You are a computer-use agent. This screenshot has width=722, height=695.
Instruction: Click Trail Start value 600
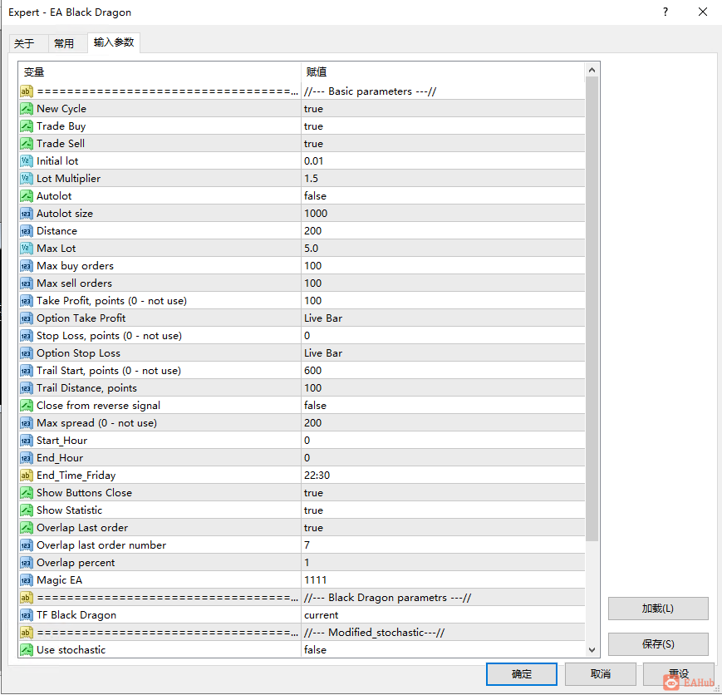(313, 371)
